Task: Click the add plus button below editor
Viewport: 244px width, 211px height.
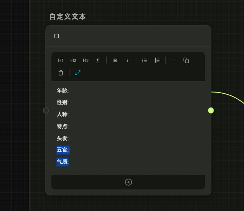Action: [x=128, y=182]
